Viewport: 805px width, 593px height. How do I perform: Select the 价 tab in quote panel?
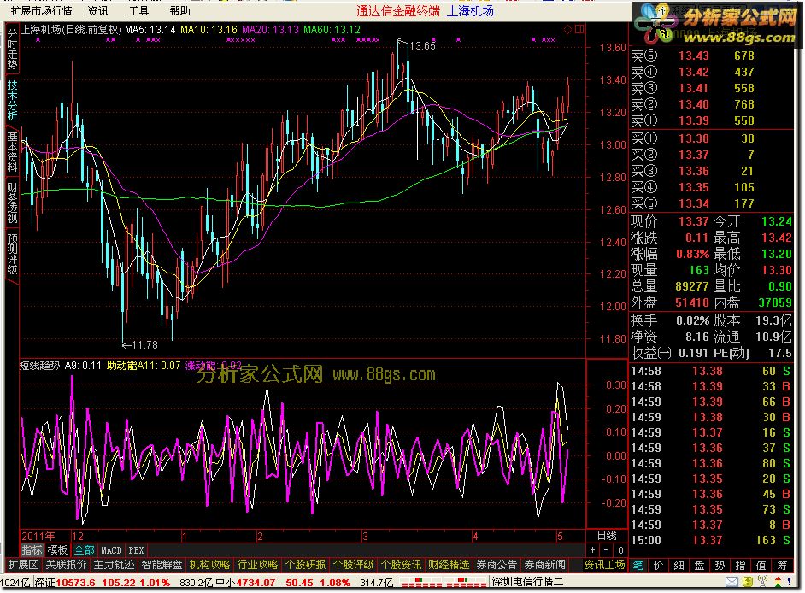pos(659,565)
